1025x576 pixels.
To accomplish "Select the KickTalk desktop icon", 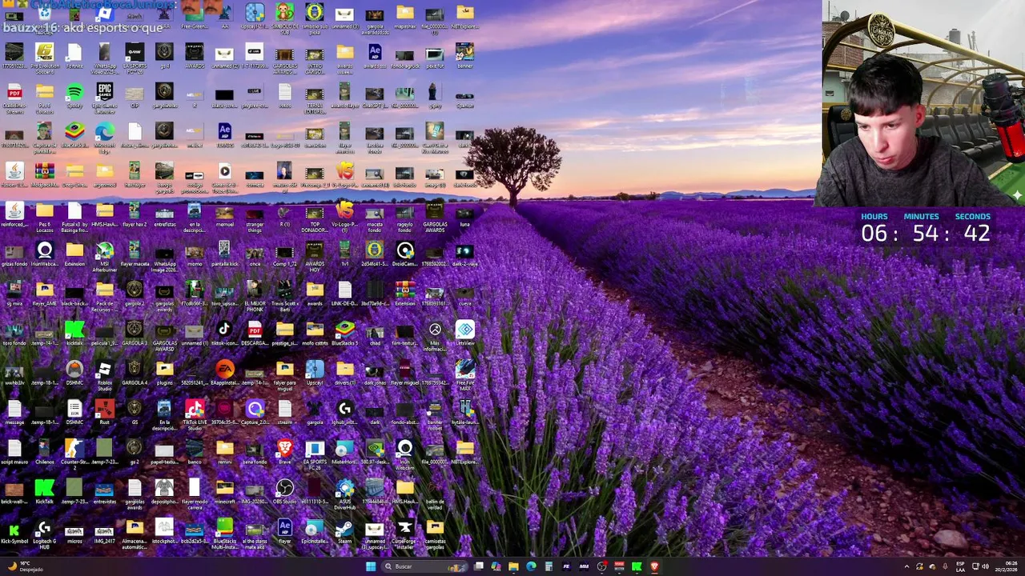I will tap(45, 492).
